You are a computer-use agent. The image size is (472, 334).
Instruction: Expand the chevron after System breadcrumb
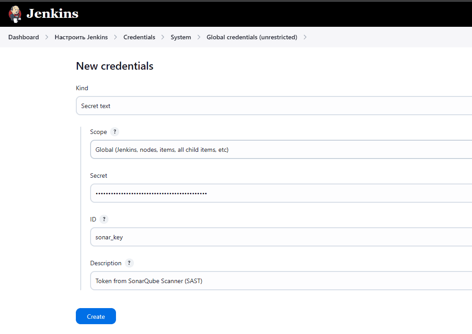click(x=199, y=38)
